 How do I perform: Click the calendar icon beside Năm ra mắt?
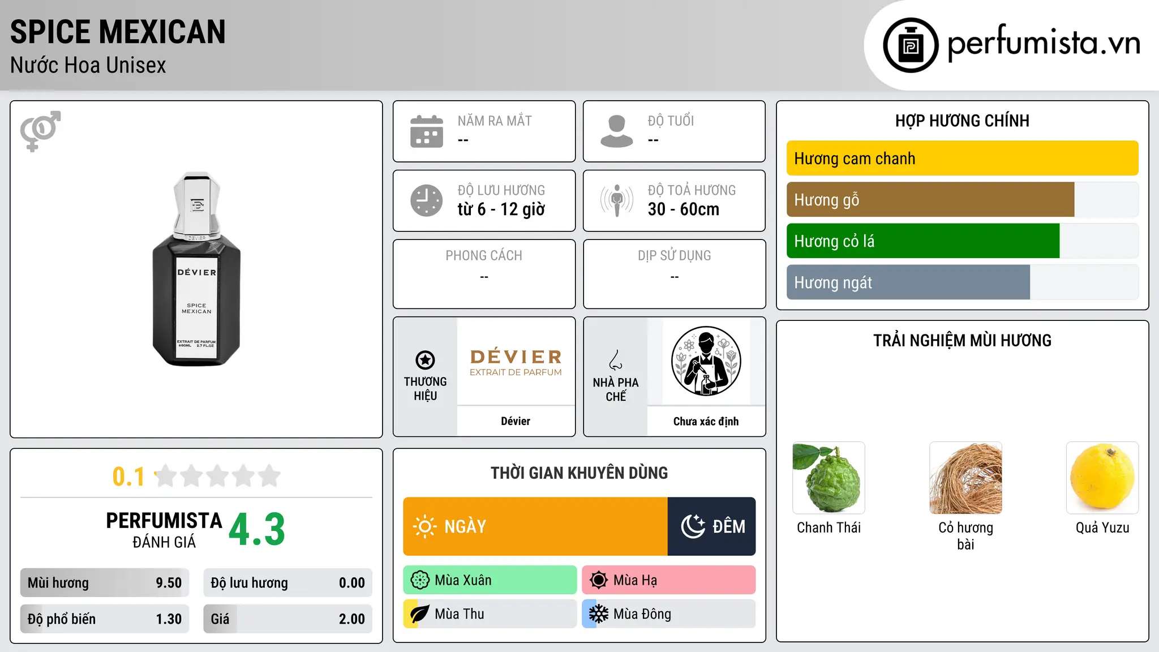427,131
